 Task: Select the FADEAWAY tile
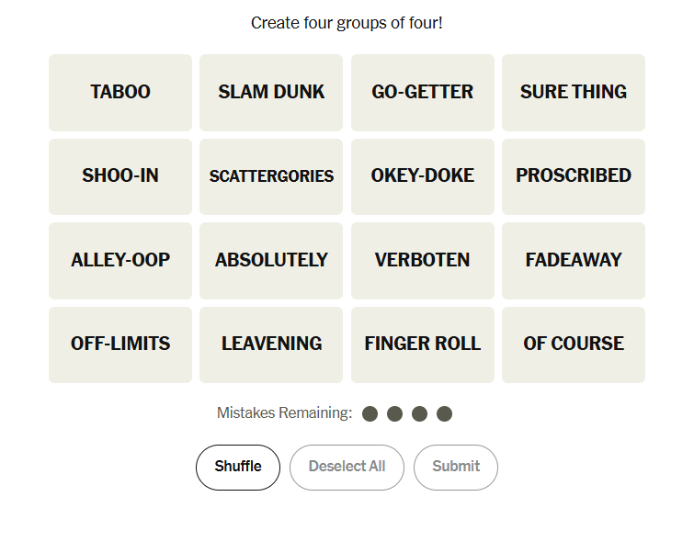coord(574,260)
